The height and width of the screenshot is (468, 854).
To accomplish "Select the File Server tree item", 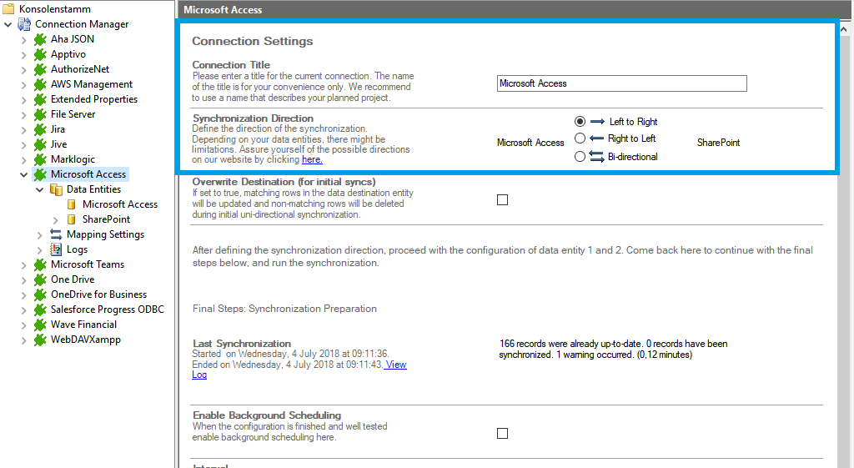I will click(x=73, y=113).
